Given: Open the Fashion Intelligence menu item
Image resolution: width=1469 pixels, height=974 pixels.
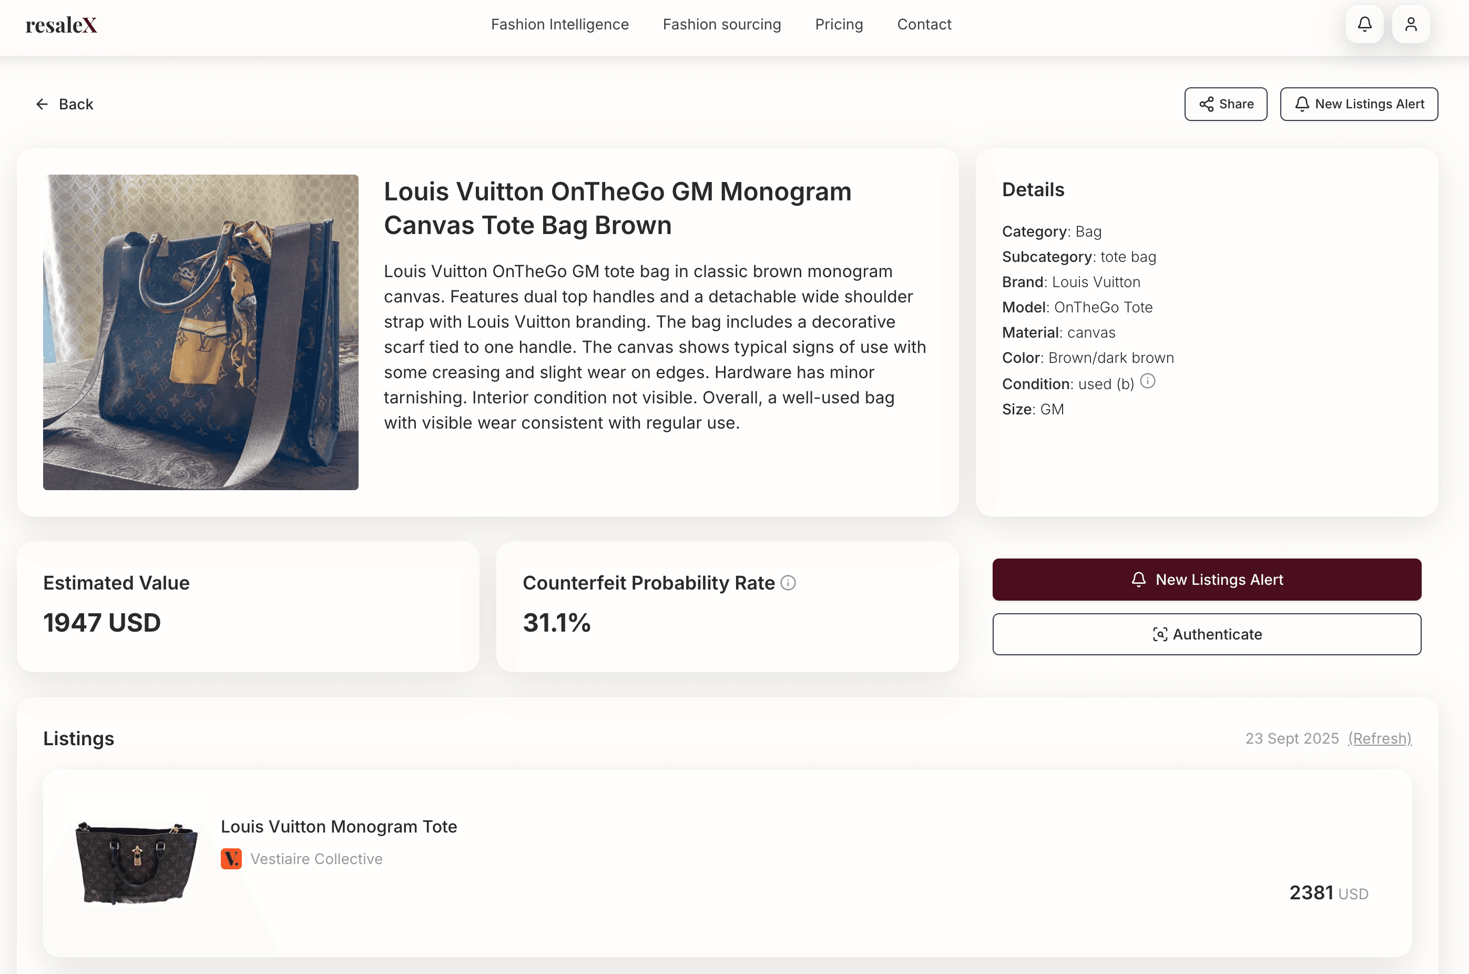Looking at the screenshot, I should pos(559,24).
